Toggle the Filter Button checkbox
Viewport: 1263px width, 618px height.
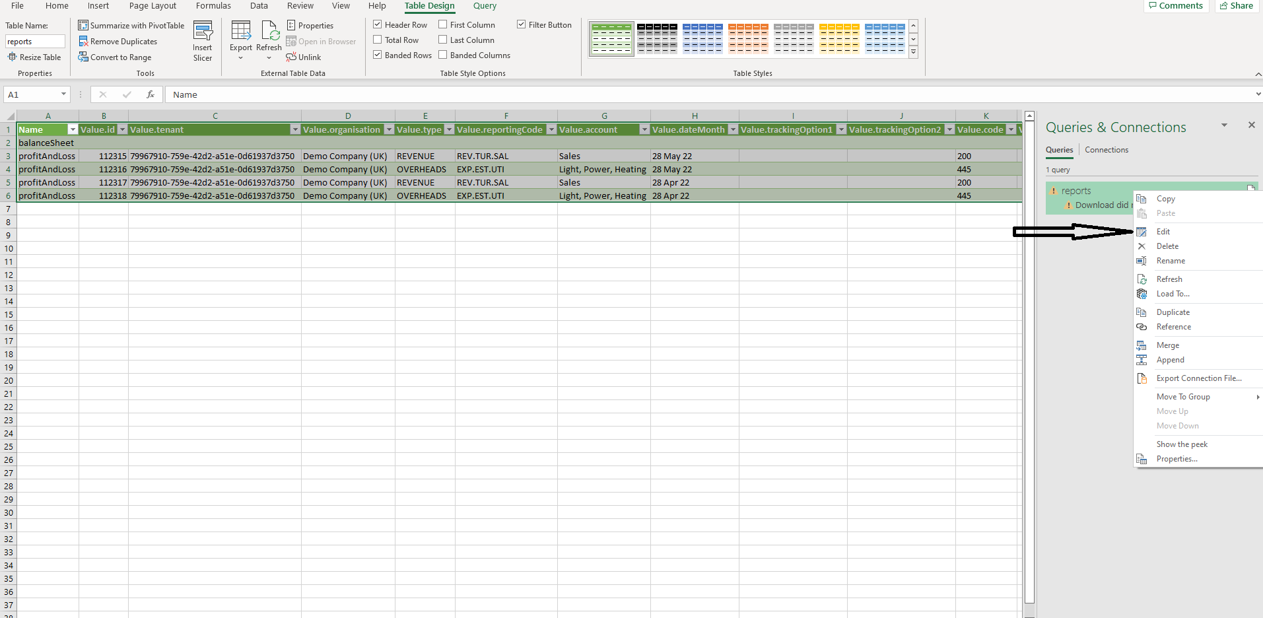coord(522,25)
